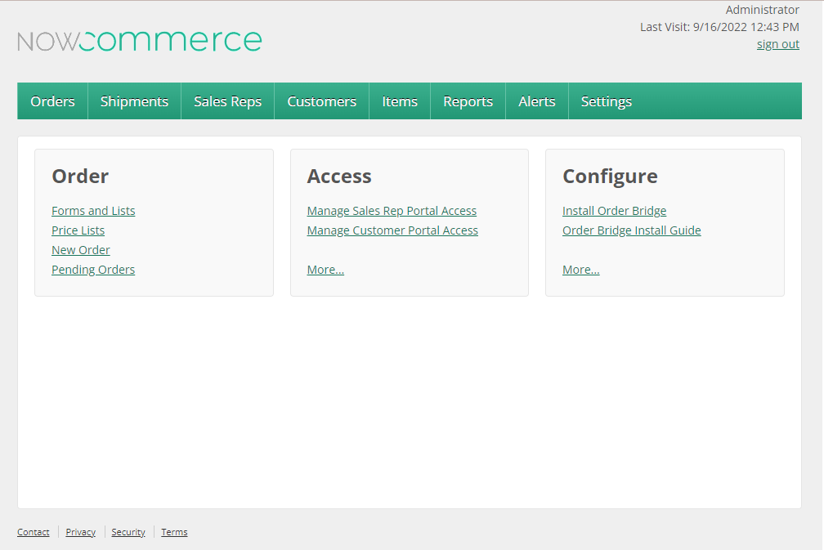View Pending Orders
This screenshot has width=824, height=550.
[93, 270]
